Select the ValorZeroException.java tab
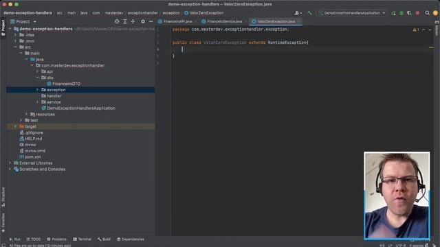 coord(276,21)
